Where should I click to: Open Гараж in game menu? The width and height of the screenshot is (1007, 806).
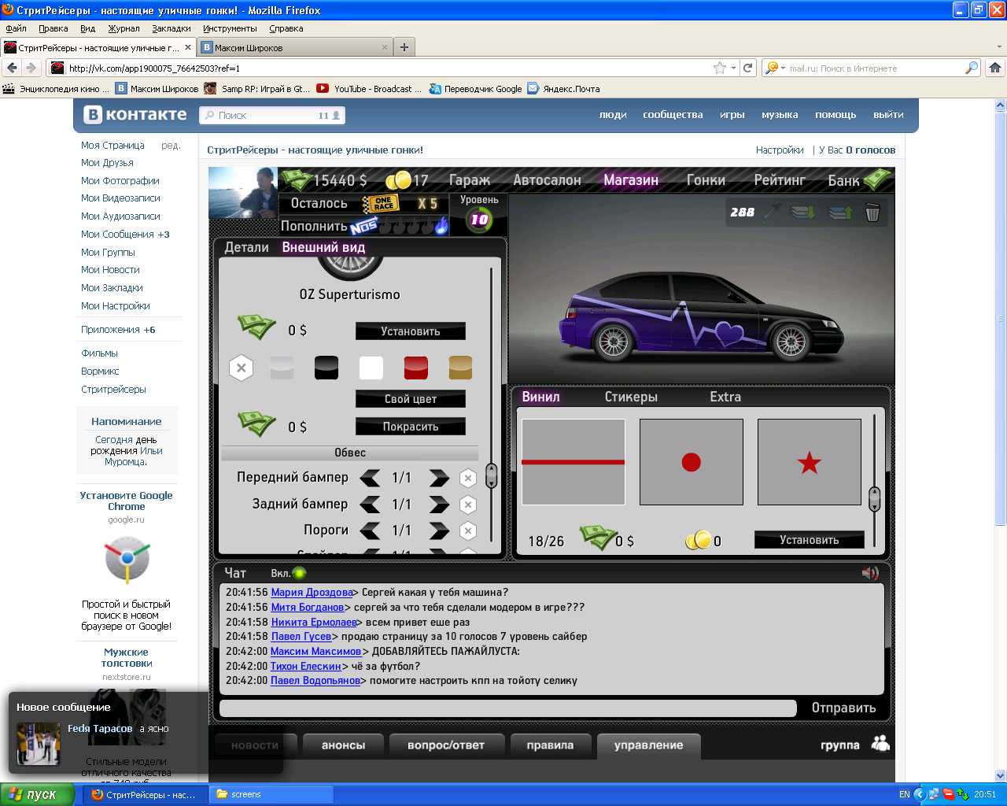point(470,180)
